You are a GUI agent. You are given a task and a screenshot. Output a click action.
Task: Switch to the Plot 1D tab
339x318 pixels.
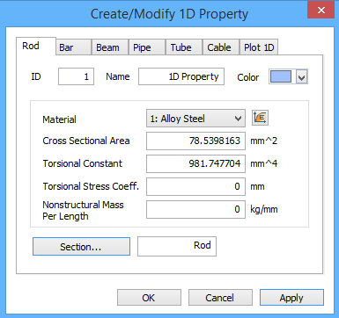click(x=259, y=47)
